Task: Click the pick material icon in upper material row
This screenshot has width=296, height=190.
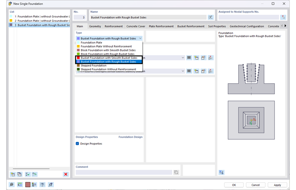Action: pos(210,58)
